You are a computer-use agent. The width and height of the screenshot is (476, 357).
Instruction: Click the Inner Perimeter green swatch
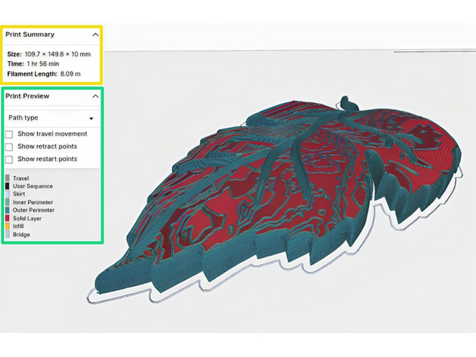7,202
